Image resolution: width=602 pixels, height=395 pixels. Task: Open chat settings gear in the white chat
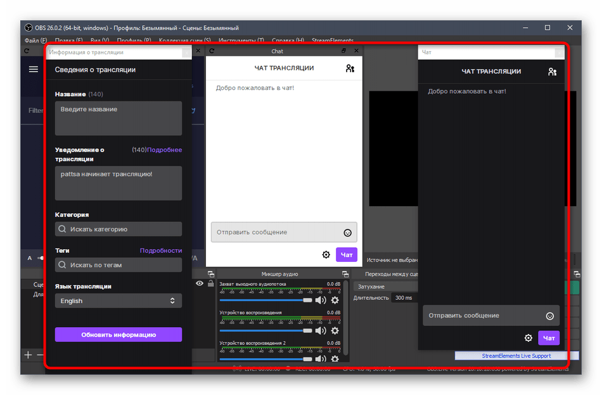pos(326,255)
